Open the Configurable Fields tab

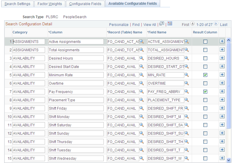click(x=85, y=4)
